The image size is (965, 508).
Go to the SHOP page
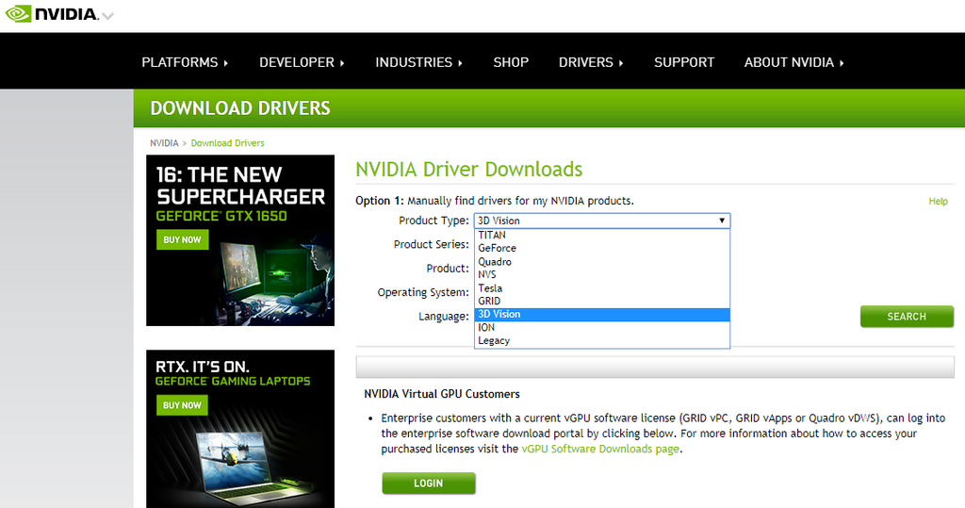(511, 62)
